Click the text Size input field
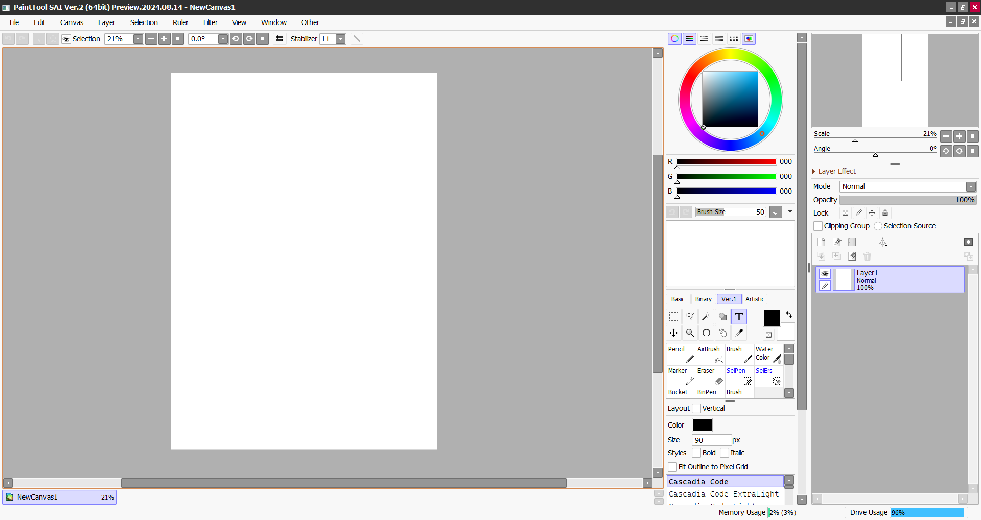This screenshot has height=520, width=981. (x=711, y=440)
